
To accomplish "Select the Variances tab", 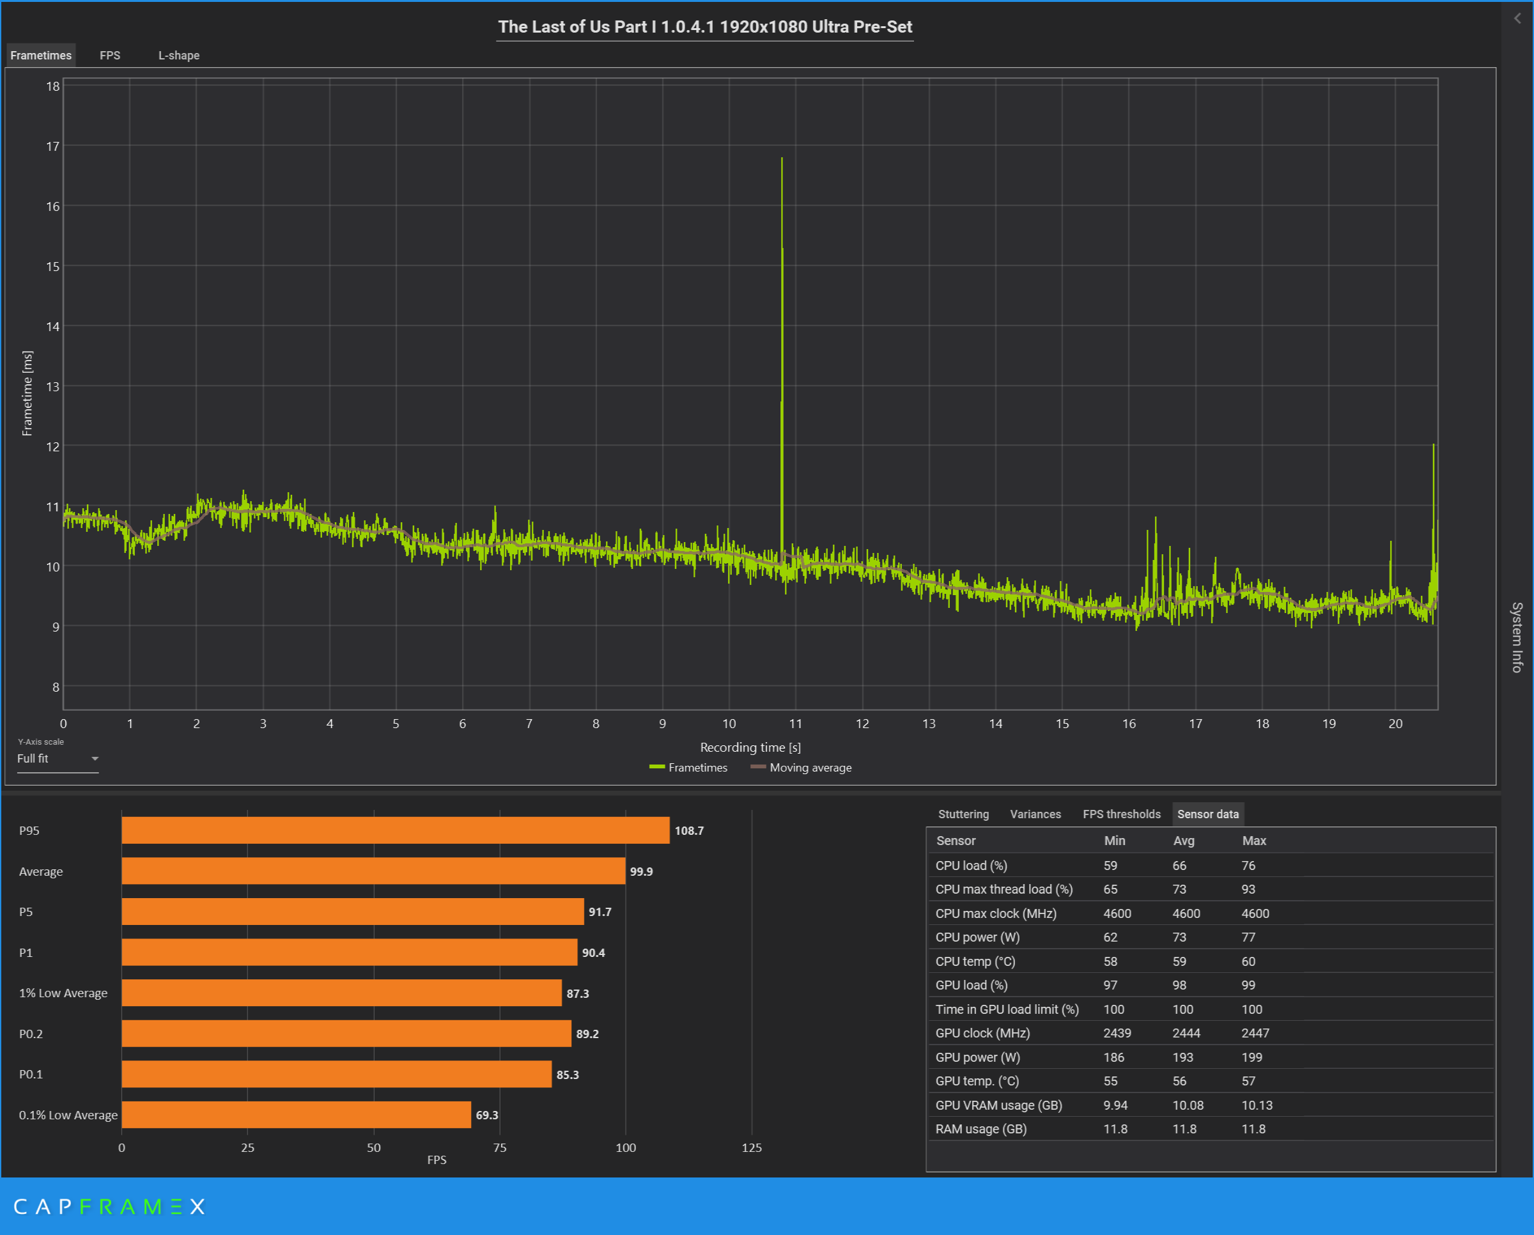I will pyautogui.click(x=1035, y=814).
